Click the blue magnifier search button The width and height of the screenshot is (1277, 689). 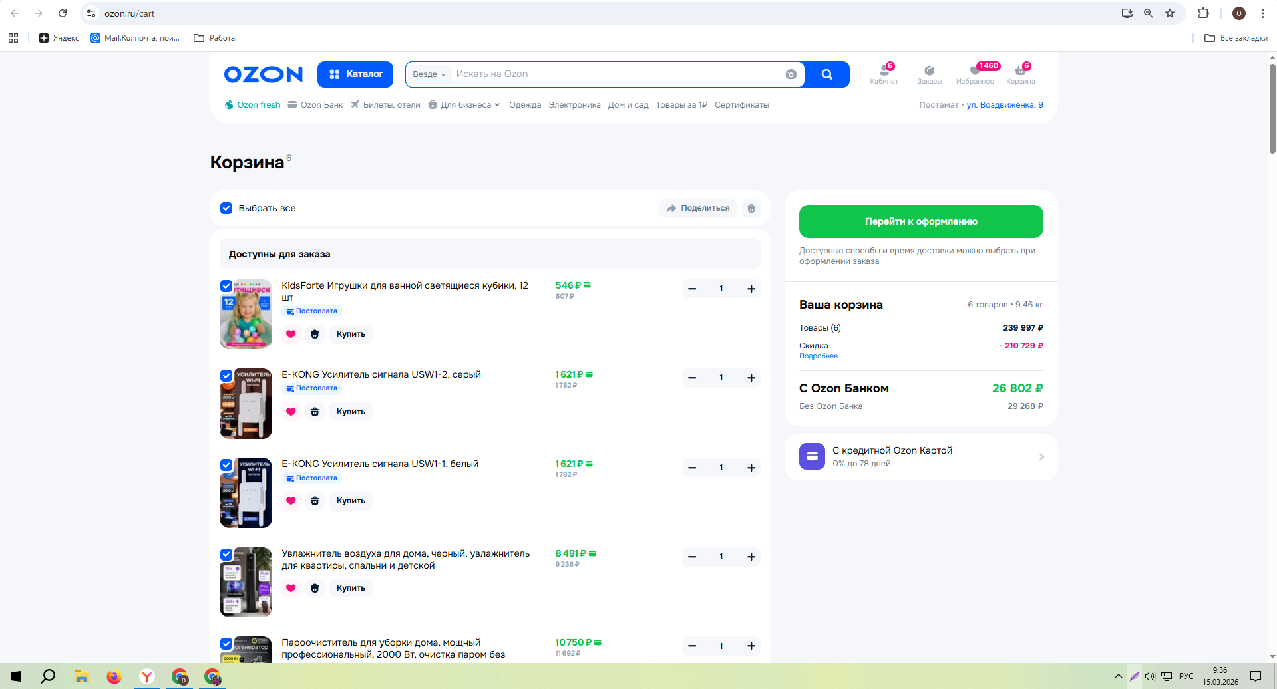[x=827, y=74]
